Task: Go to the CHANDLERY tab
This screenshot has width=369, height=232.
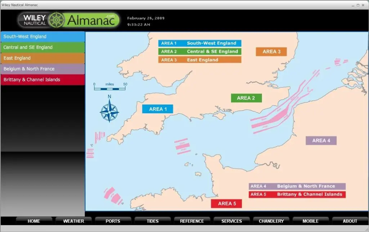Action: (271, 221)
